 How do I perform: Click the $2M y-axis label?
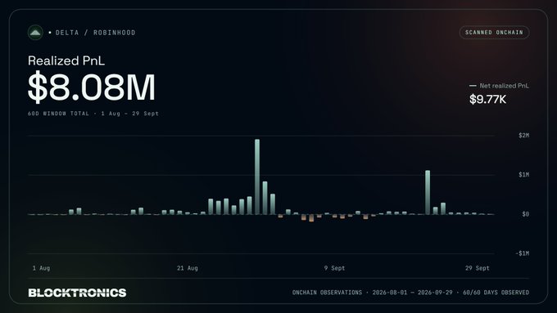coord(523,135)
